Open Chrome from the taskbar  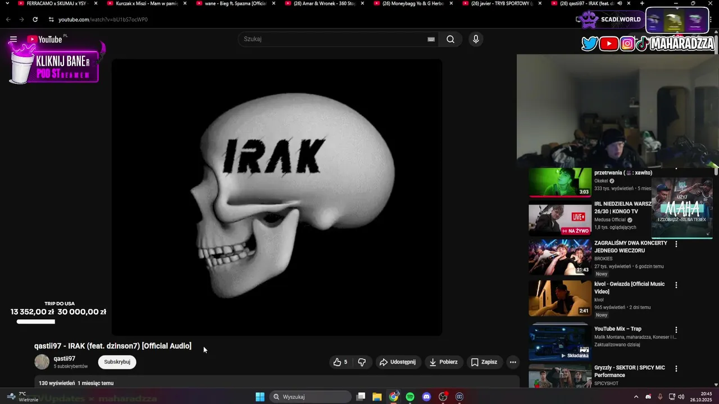(394, 397)
